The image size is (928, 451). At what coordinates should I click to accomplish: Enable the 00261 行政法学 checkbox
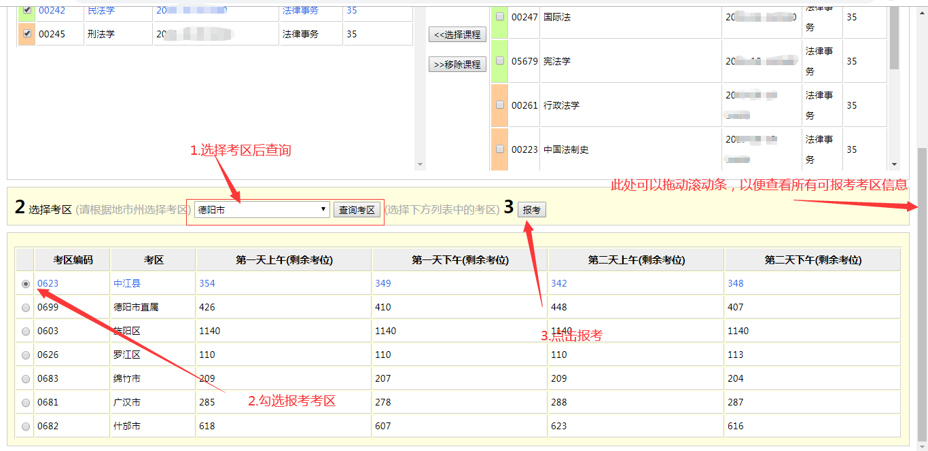499,105
